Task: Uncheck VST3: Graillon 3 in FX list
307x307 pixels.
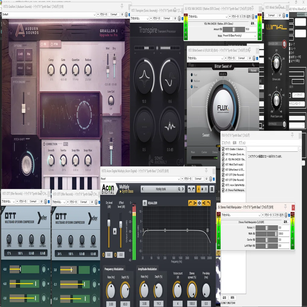Action: pyautogui.click(x=223, y=149)
